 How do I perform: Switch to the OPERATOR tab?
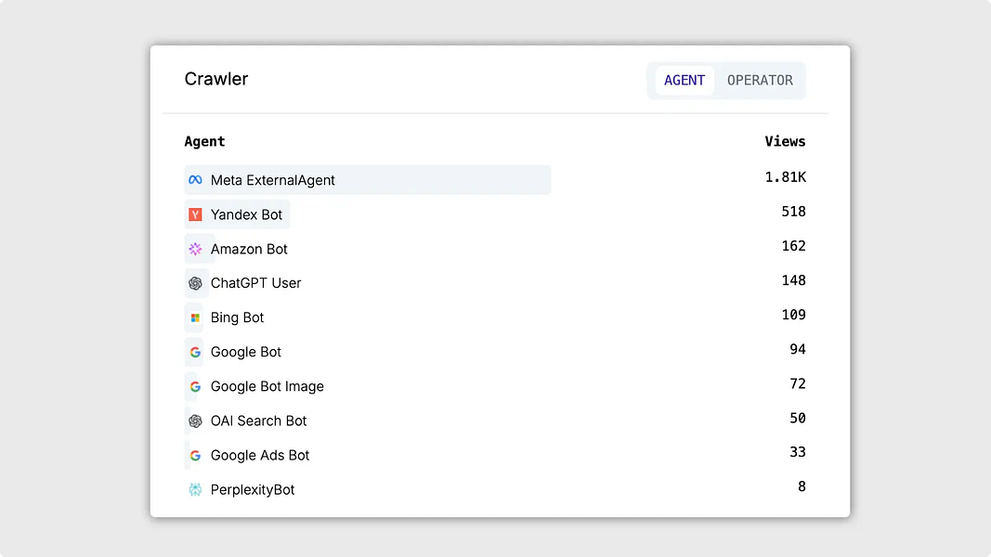point(760,81)
